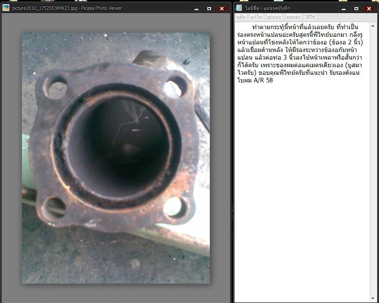Screen dimensions: 379x303
Task: Click the text '(ข้องอ 2 นิ้ว)' in Notepad
Action: (x=346, y=42)
